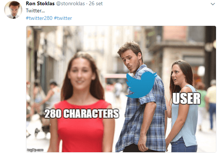Click the face of the man looking back

click(x=131, y=59)
